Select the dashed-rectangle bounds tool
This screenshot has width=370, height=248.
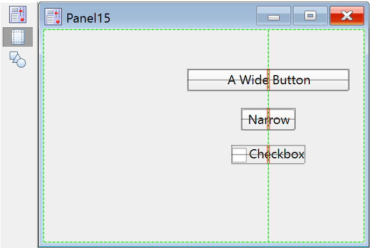click(x=18, y=37)
